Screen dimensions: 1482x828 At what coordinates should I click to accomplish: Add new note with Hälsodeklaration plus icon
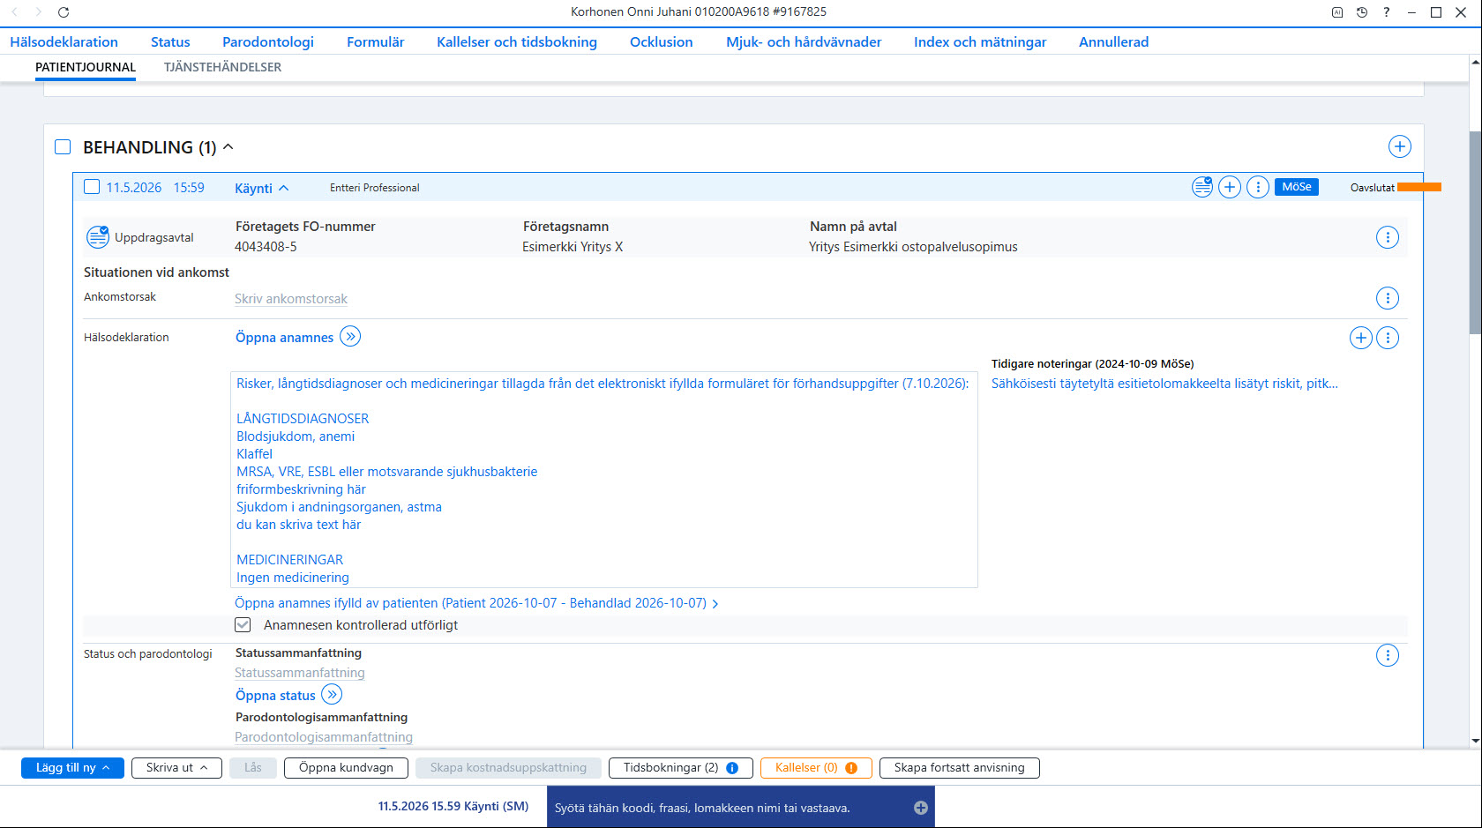click(x=1361, y=338)
